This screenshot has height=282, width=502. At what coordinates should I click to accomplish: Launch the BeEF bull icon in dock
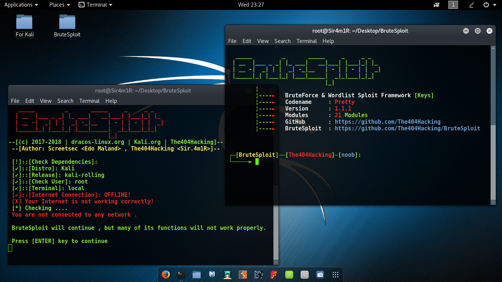point(258,274)
